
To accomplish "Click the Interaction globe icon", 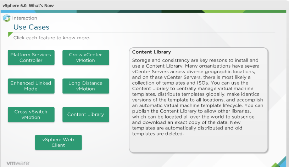I will coord(7,18).
